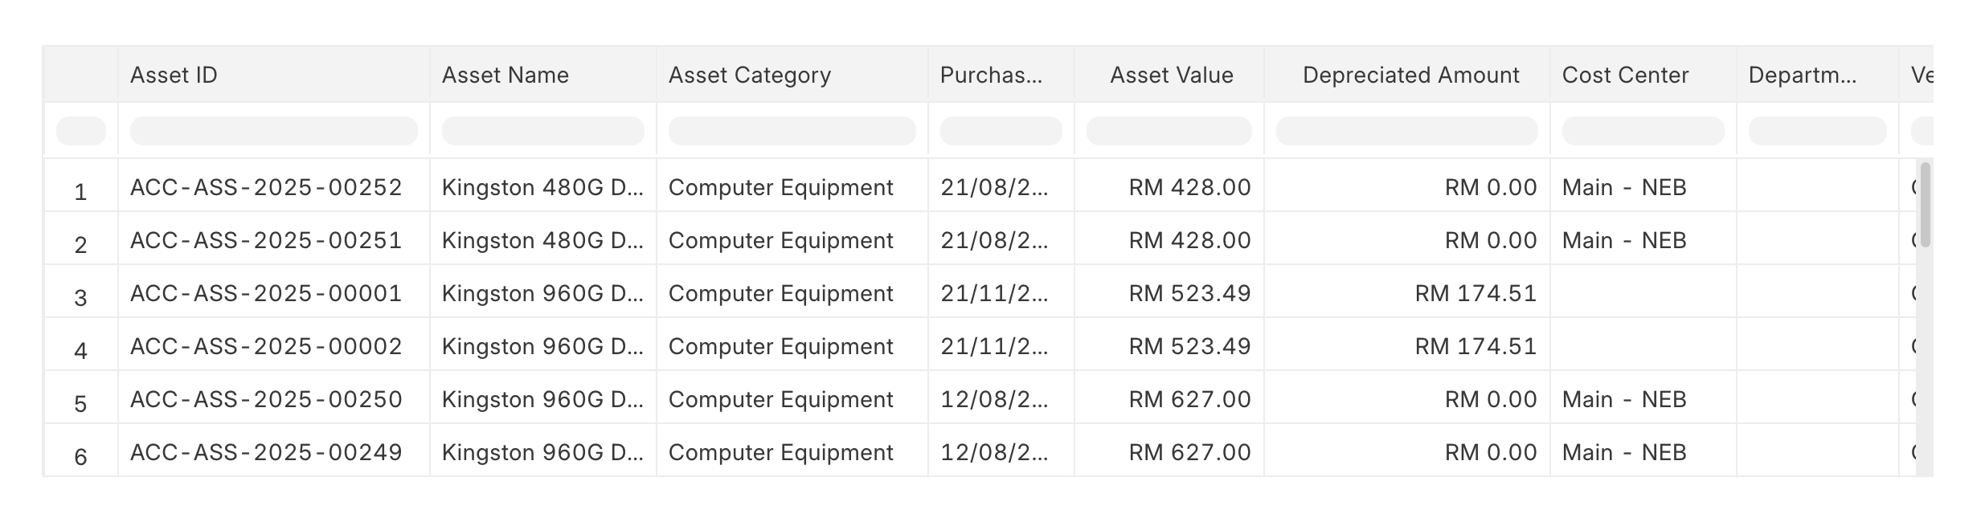Click the Asset Value filter field

pos(1169,130)
